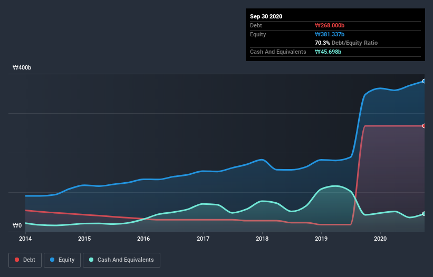Click the ₩0 y-axis label
433x277 pixels.
pyautogui.click(x=17, y=225)
